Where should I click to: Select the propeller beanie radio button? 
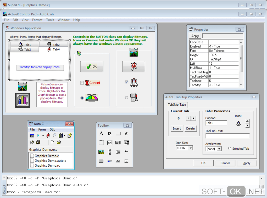click(x=82, y=98)
